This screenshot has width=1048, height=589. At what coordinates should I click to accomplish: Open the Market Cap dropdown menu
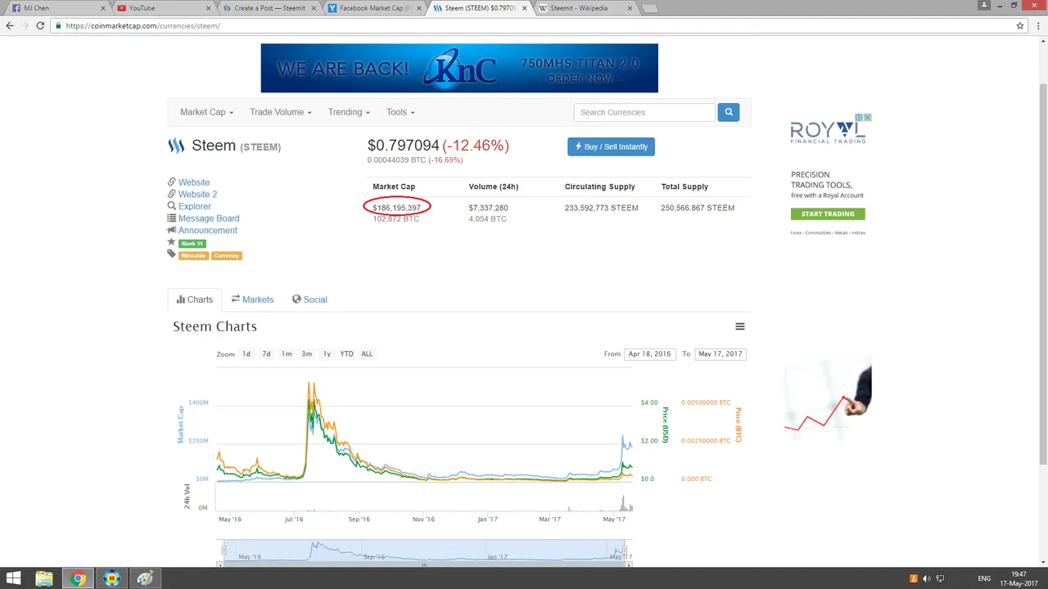pos(206,112)
